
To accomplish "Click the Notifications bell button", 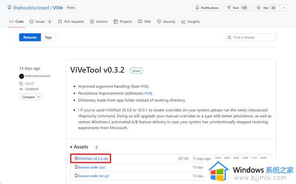I will point(207,8).
